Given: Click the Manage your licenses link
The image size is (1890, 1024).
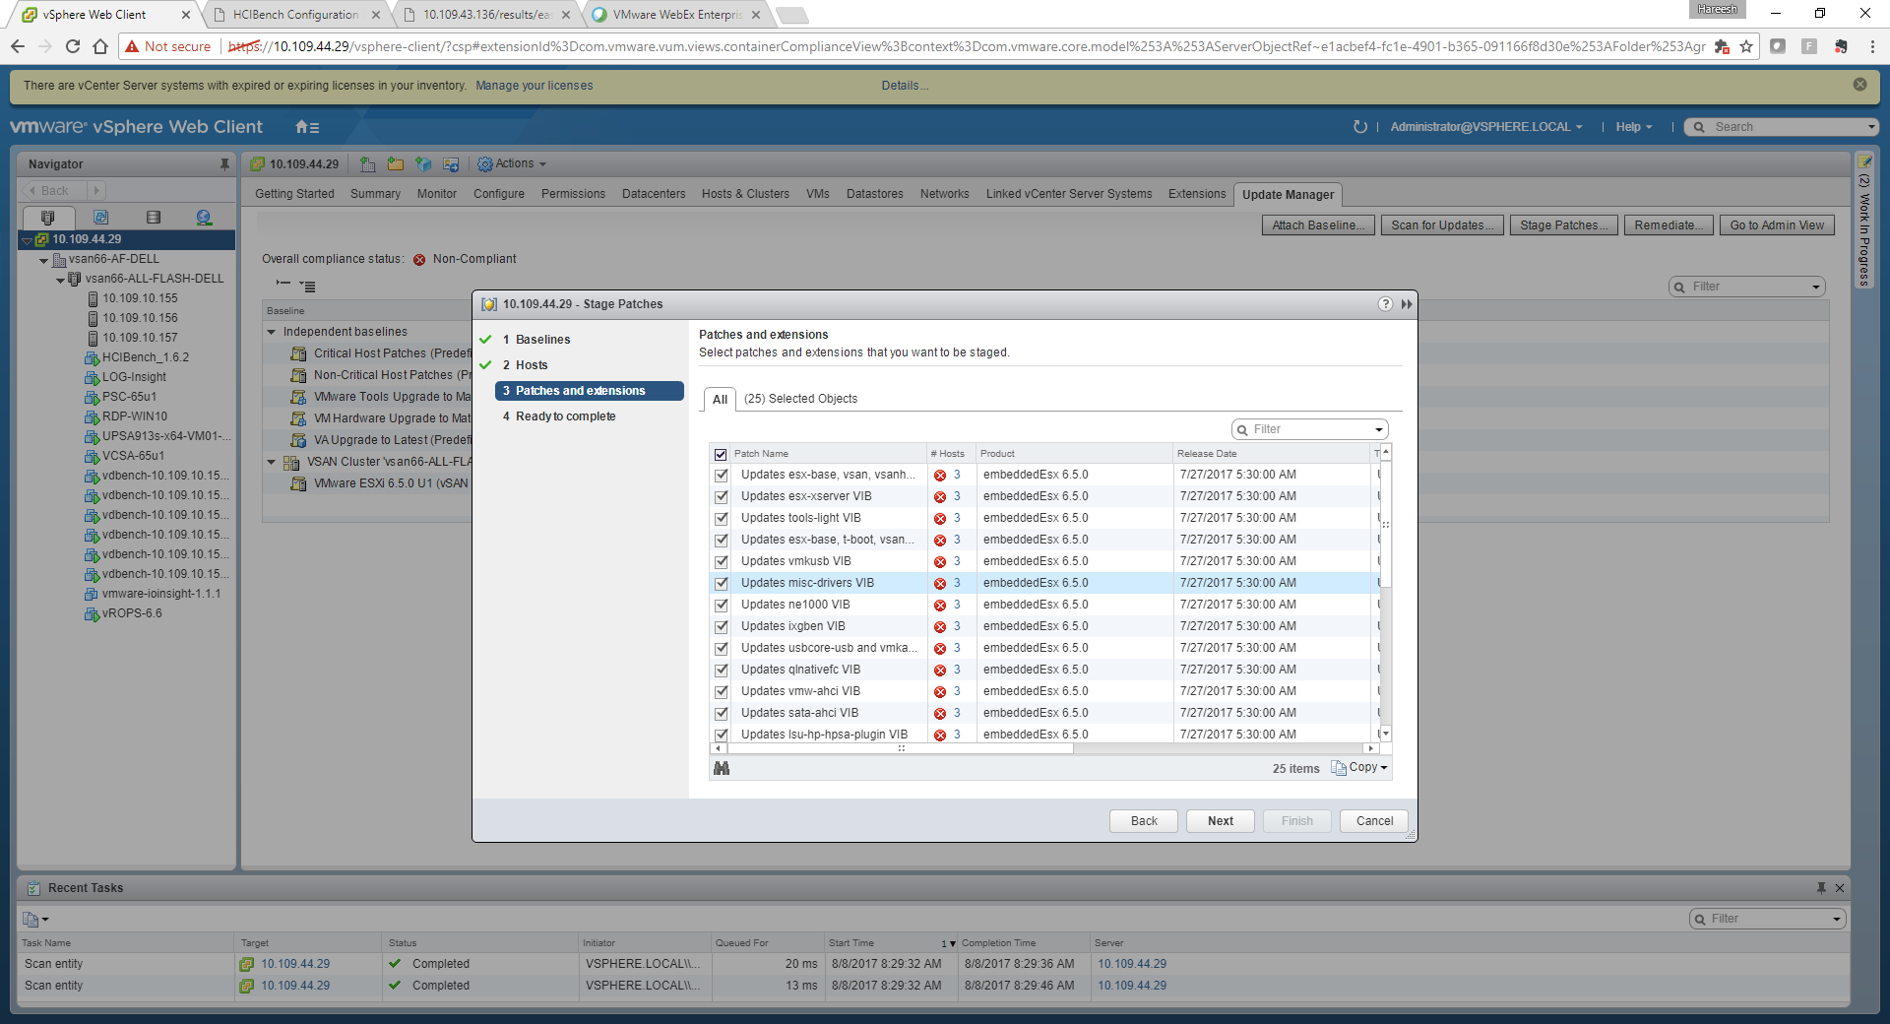Looking at the screenshot, I should pyautogui.click(x=534, y=86).
